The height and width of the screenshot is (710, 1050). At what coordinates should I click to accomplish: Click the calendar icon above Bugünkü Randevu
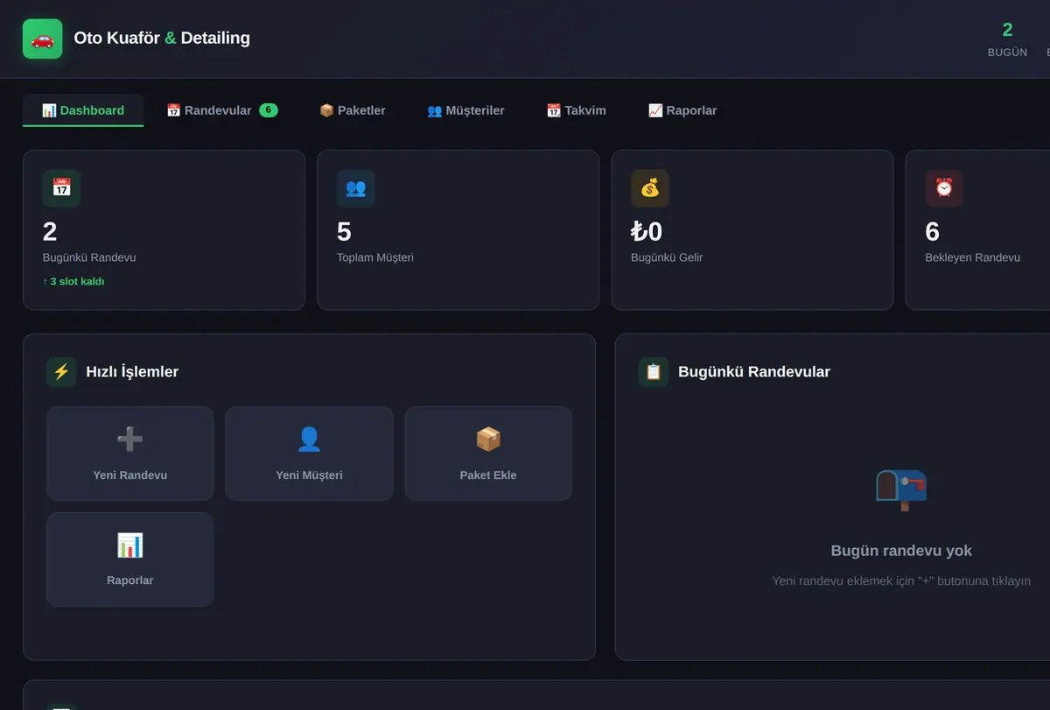(61, 188)
